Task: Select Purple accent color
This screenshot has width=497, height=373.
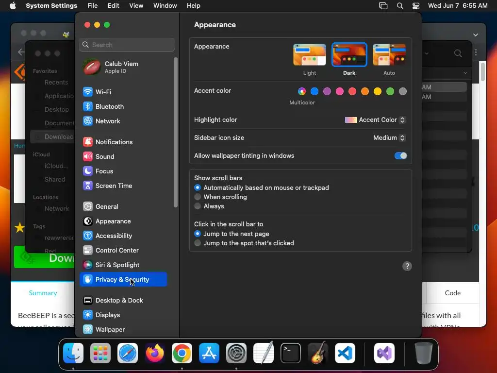Action: point(327,92)
